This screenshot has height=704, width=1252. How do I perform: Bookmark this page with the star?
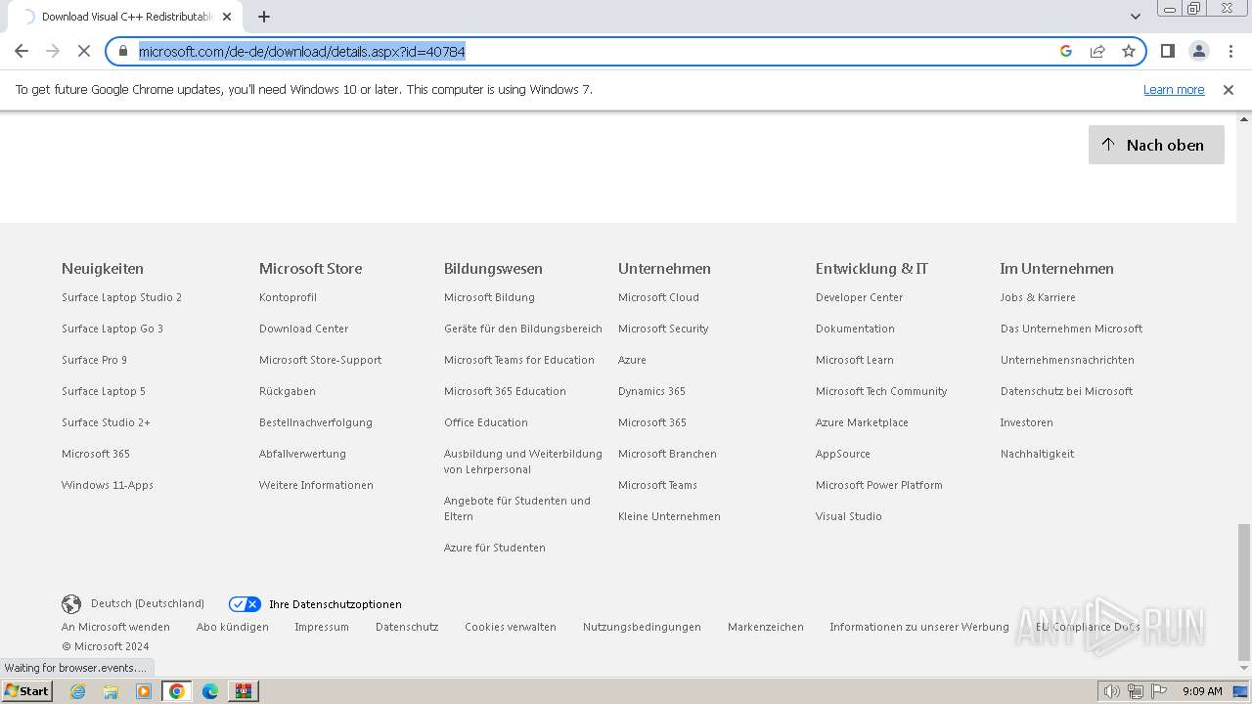coord(1129,51)
